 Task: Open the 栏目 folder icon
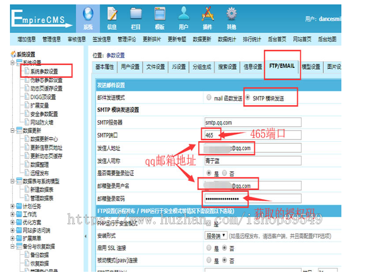(x=136, y=14)
